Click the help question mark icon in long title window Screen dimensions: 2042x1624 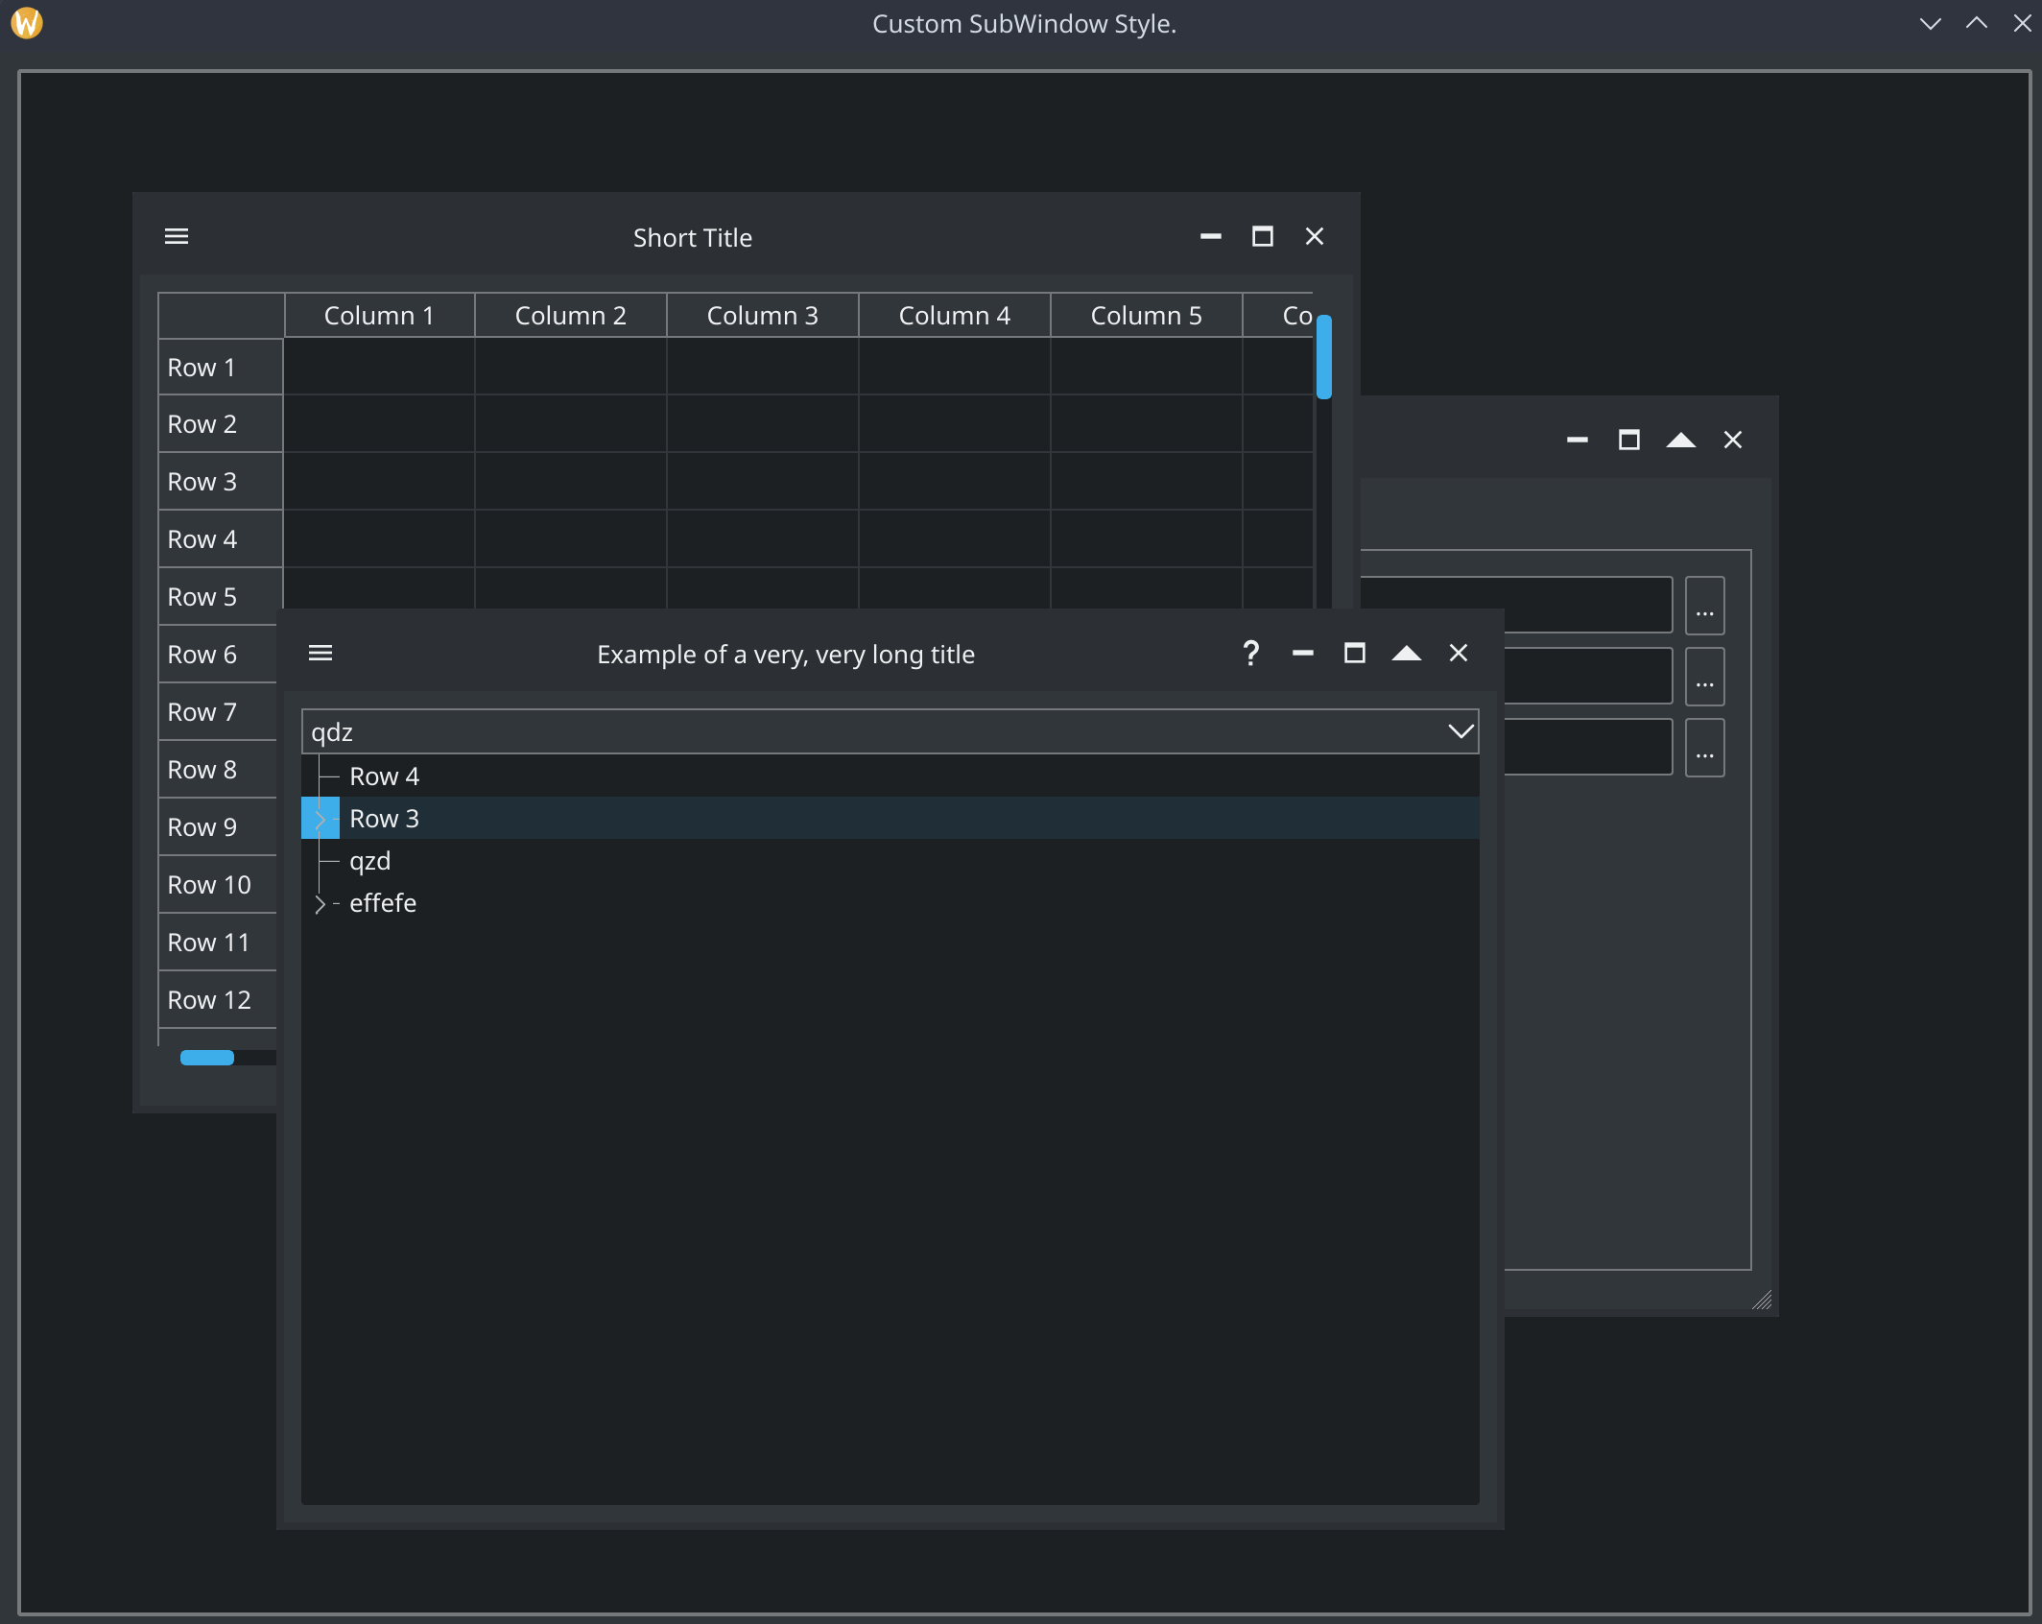click(x=1250, y=654)
